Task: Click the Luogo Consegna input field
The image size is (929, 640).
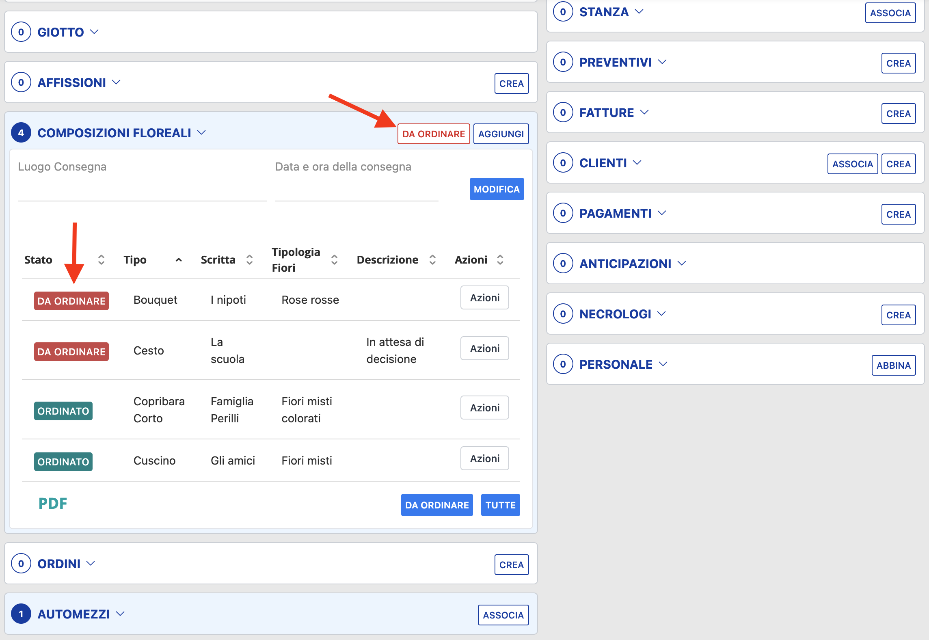Action: (x=142, y=191)
